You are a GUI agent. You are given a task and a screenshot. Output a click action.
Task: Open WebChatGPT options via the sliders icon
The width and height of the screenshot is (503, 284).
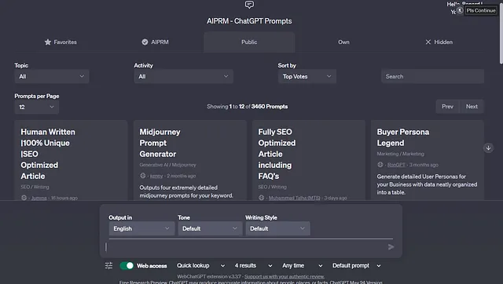(x=108, y=265)
